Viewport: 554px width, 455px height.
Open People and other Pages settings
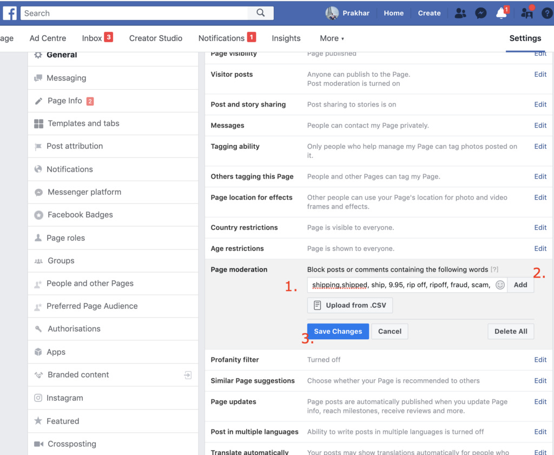point(113,283)
